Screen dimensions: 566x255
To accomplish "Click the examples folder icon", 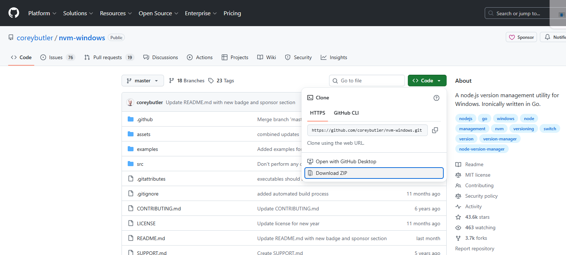I will (x=131, y=149).
